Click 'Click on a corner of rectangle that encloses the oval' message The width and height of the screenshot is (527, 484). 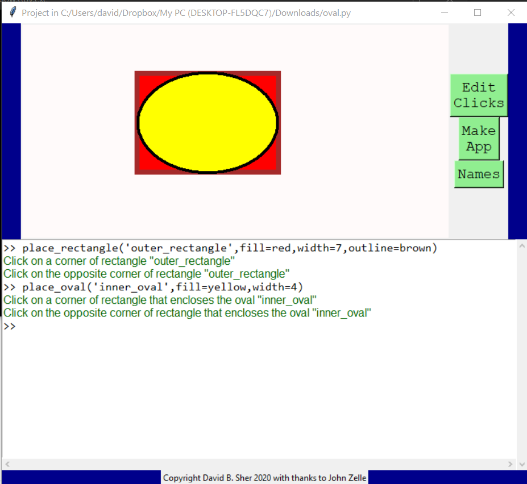(160, 300)
